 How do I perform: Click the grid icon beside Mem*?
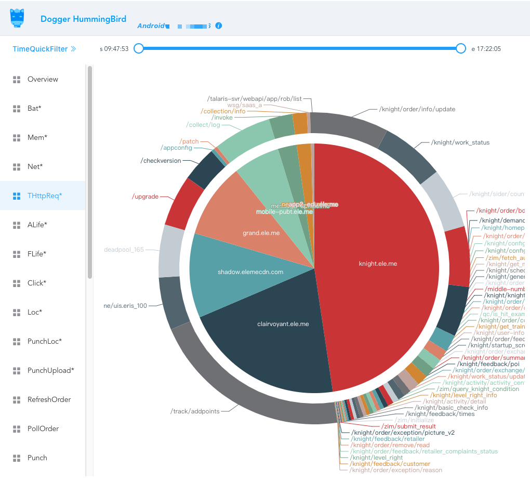pyautogui.click(x=17, y=138)
